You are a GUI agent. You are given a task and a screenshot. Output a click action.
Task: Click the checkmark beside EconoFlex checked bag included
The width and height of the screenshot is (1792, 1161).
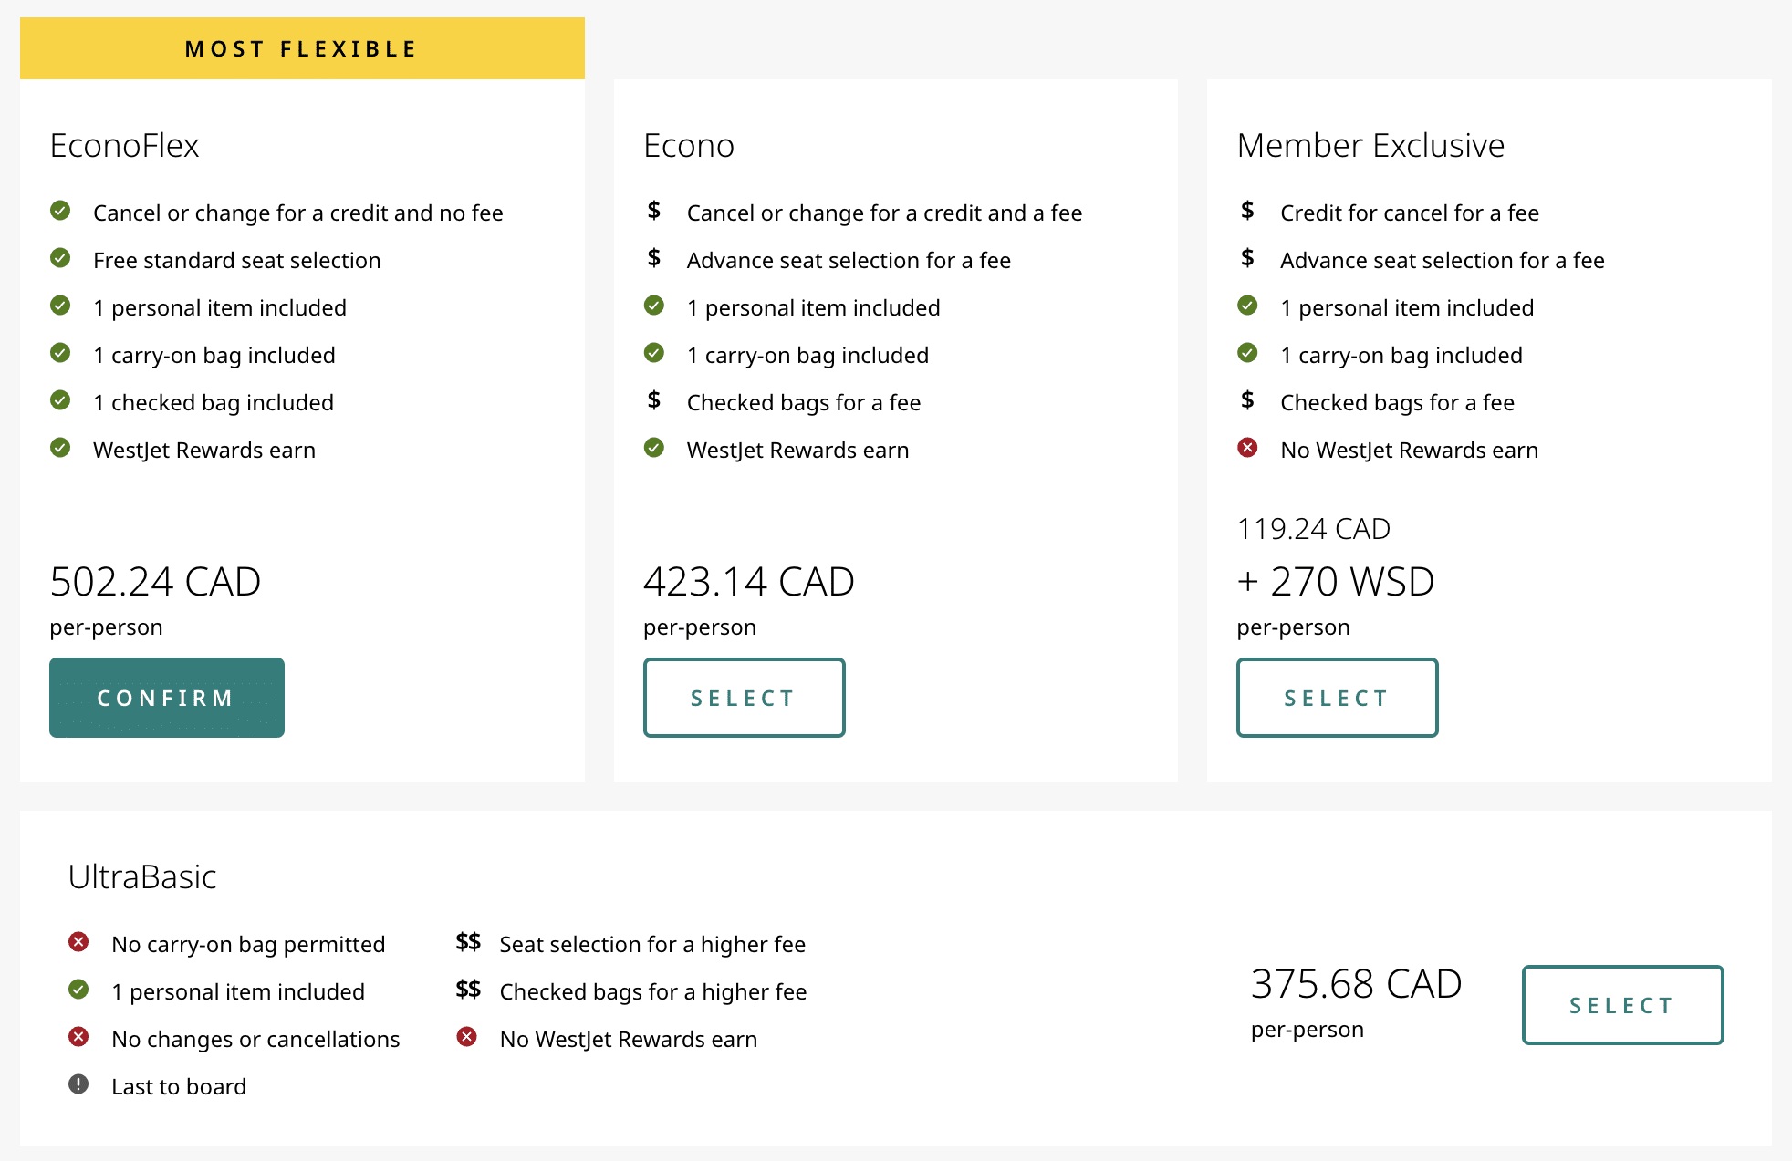pos(60,400)
